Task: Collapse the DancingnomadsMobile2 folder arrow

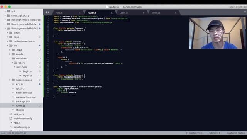Action: (5, 28)
